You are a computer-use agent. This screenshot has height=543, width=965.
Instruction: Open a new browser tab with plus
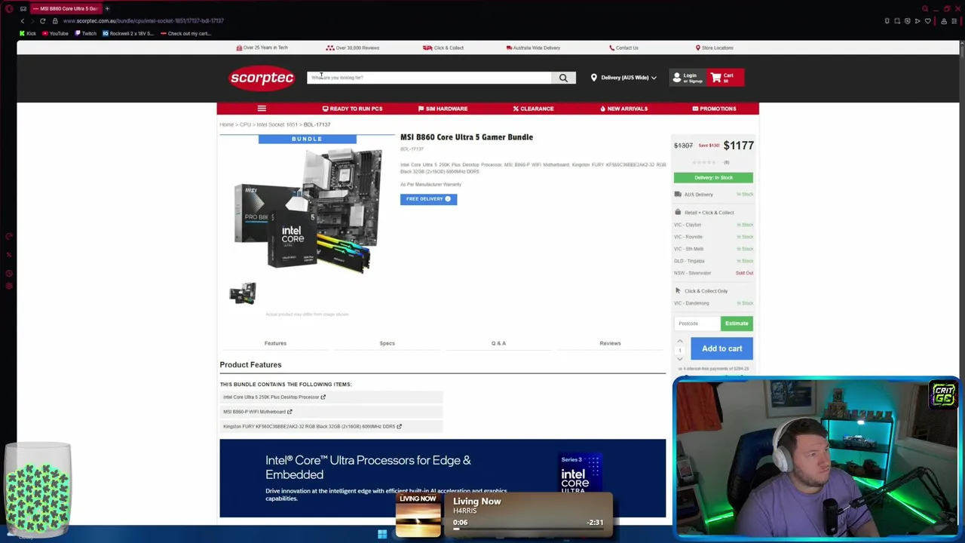(x=107, y=8)
